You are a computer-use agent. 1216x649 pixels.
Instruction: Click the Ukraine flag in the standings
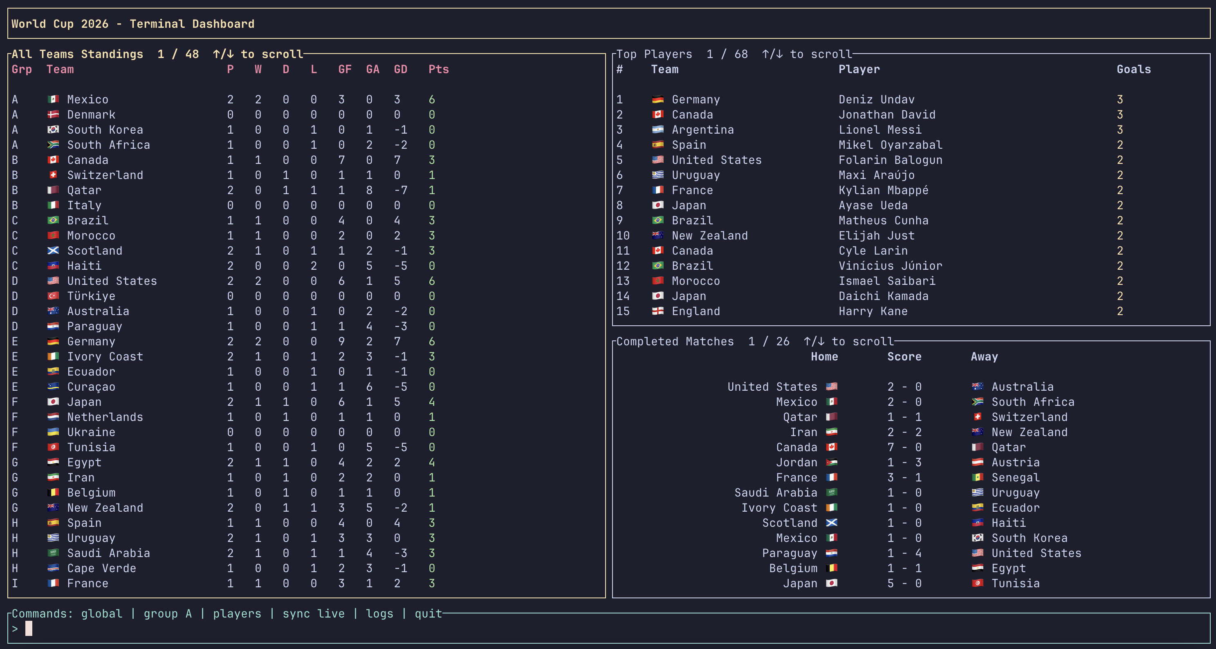[53, 432]
